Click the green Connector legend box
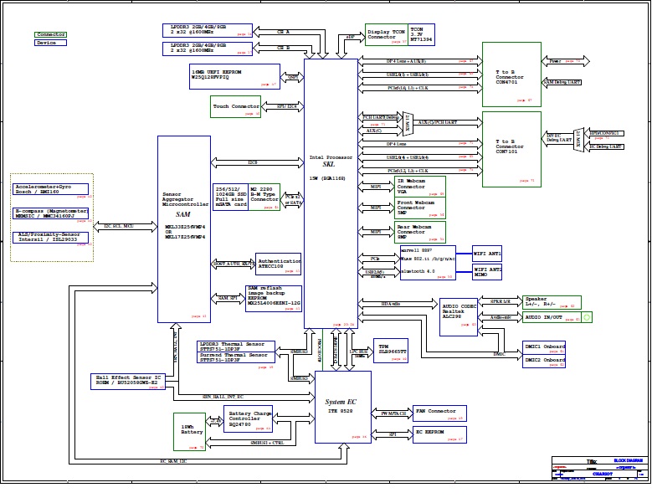 [x=50, y=35]
